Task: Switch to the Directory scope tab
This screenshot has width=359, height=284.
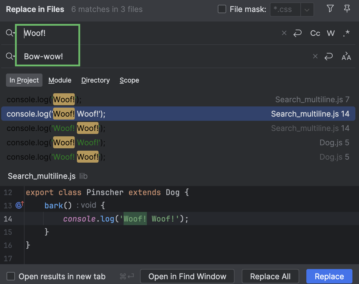Action: pyautogui.click(x=95, y=80)
